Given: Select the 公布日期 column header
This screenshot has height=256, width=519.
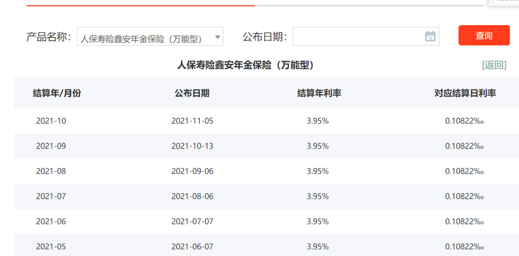Looking at the screenshot, I should [192, 93].
